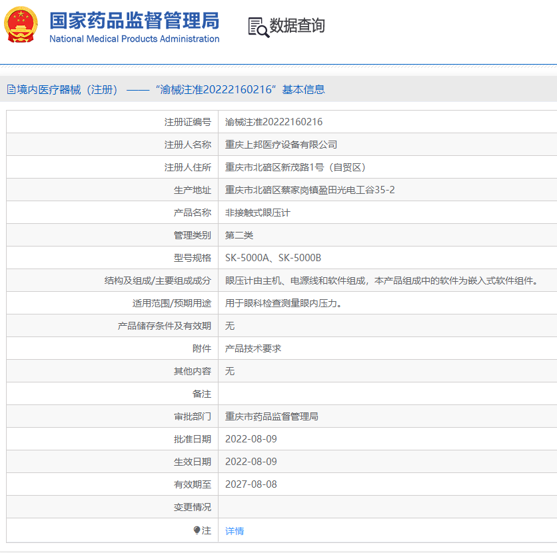Click the 批准日期 value 2022-08-09
Viewport: 557px width, 553px height.
[251, 439]
